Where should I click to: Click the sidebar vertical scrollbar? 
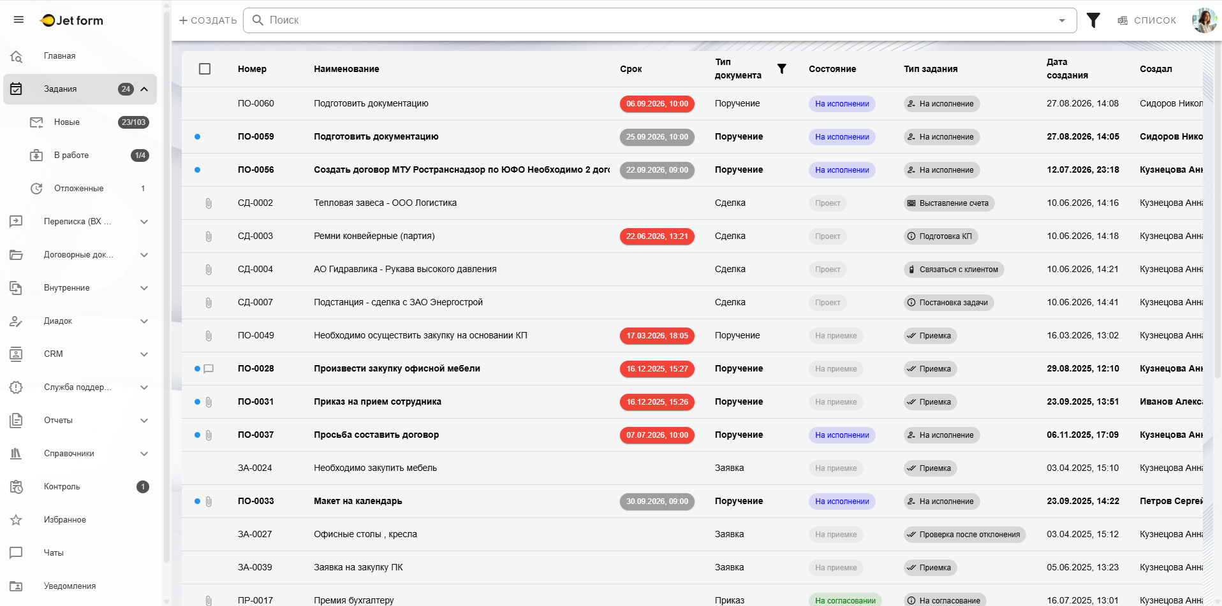(x=167, y=287)
